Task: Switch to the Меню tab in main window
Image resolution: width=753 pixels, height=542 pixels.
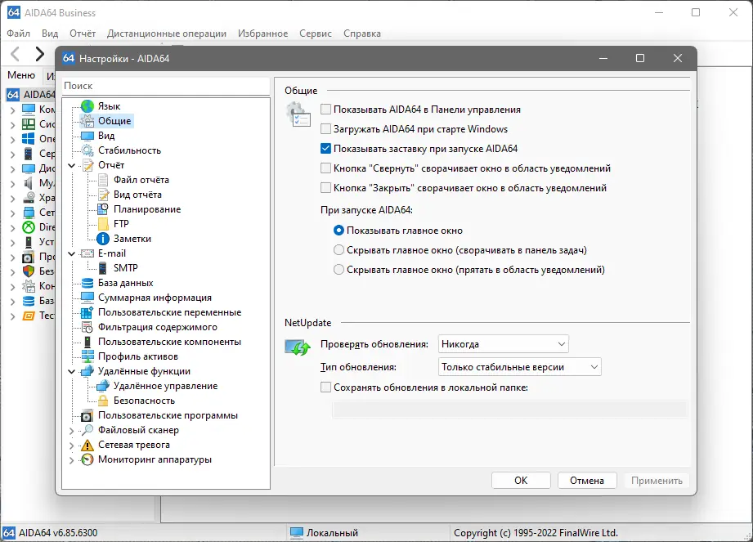Action: pos(21,75)
